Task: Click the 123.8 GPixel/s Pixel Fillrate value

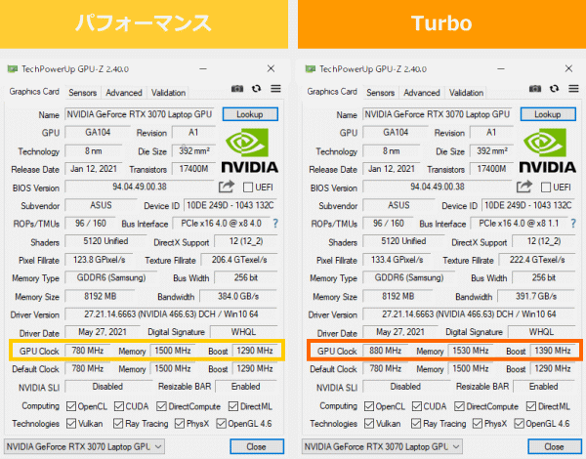Action: point(99,260)
